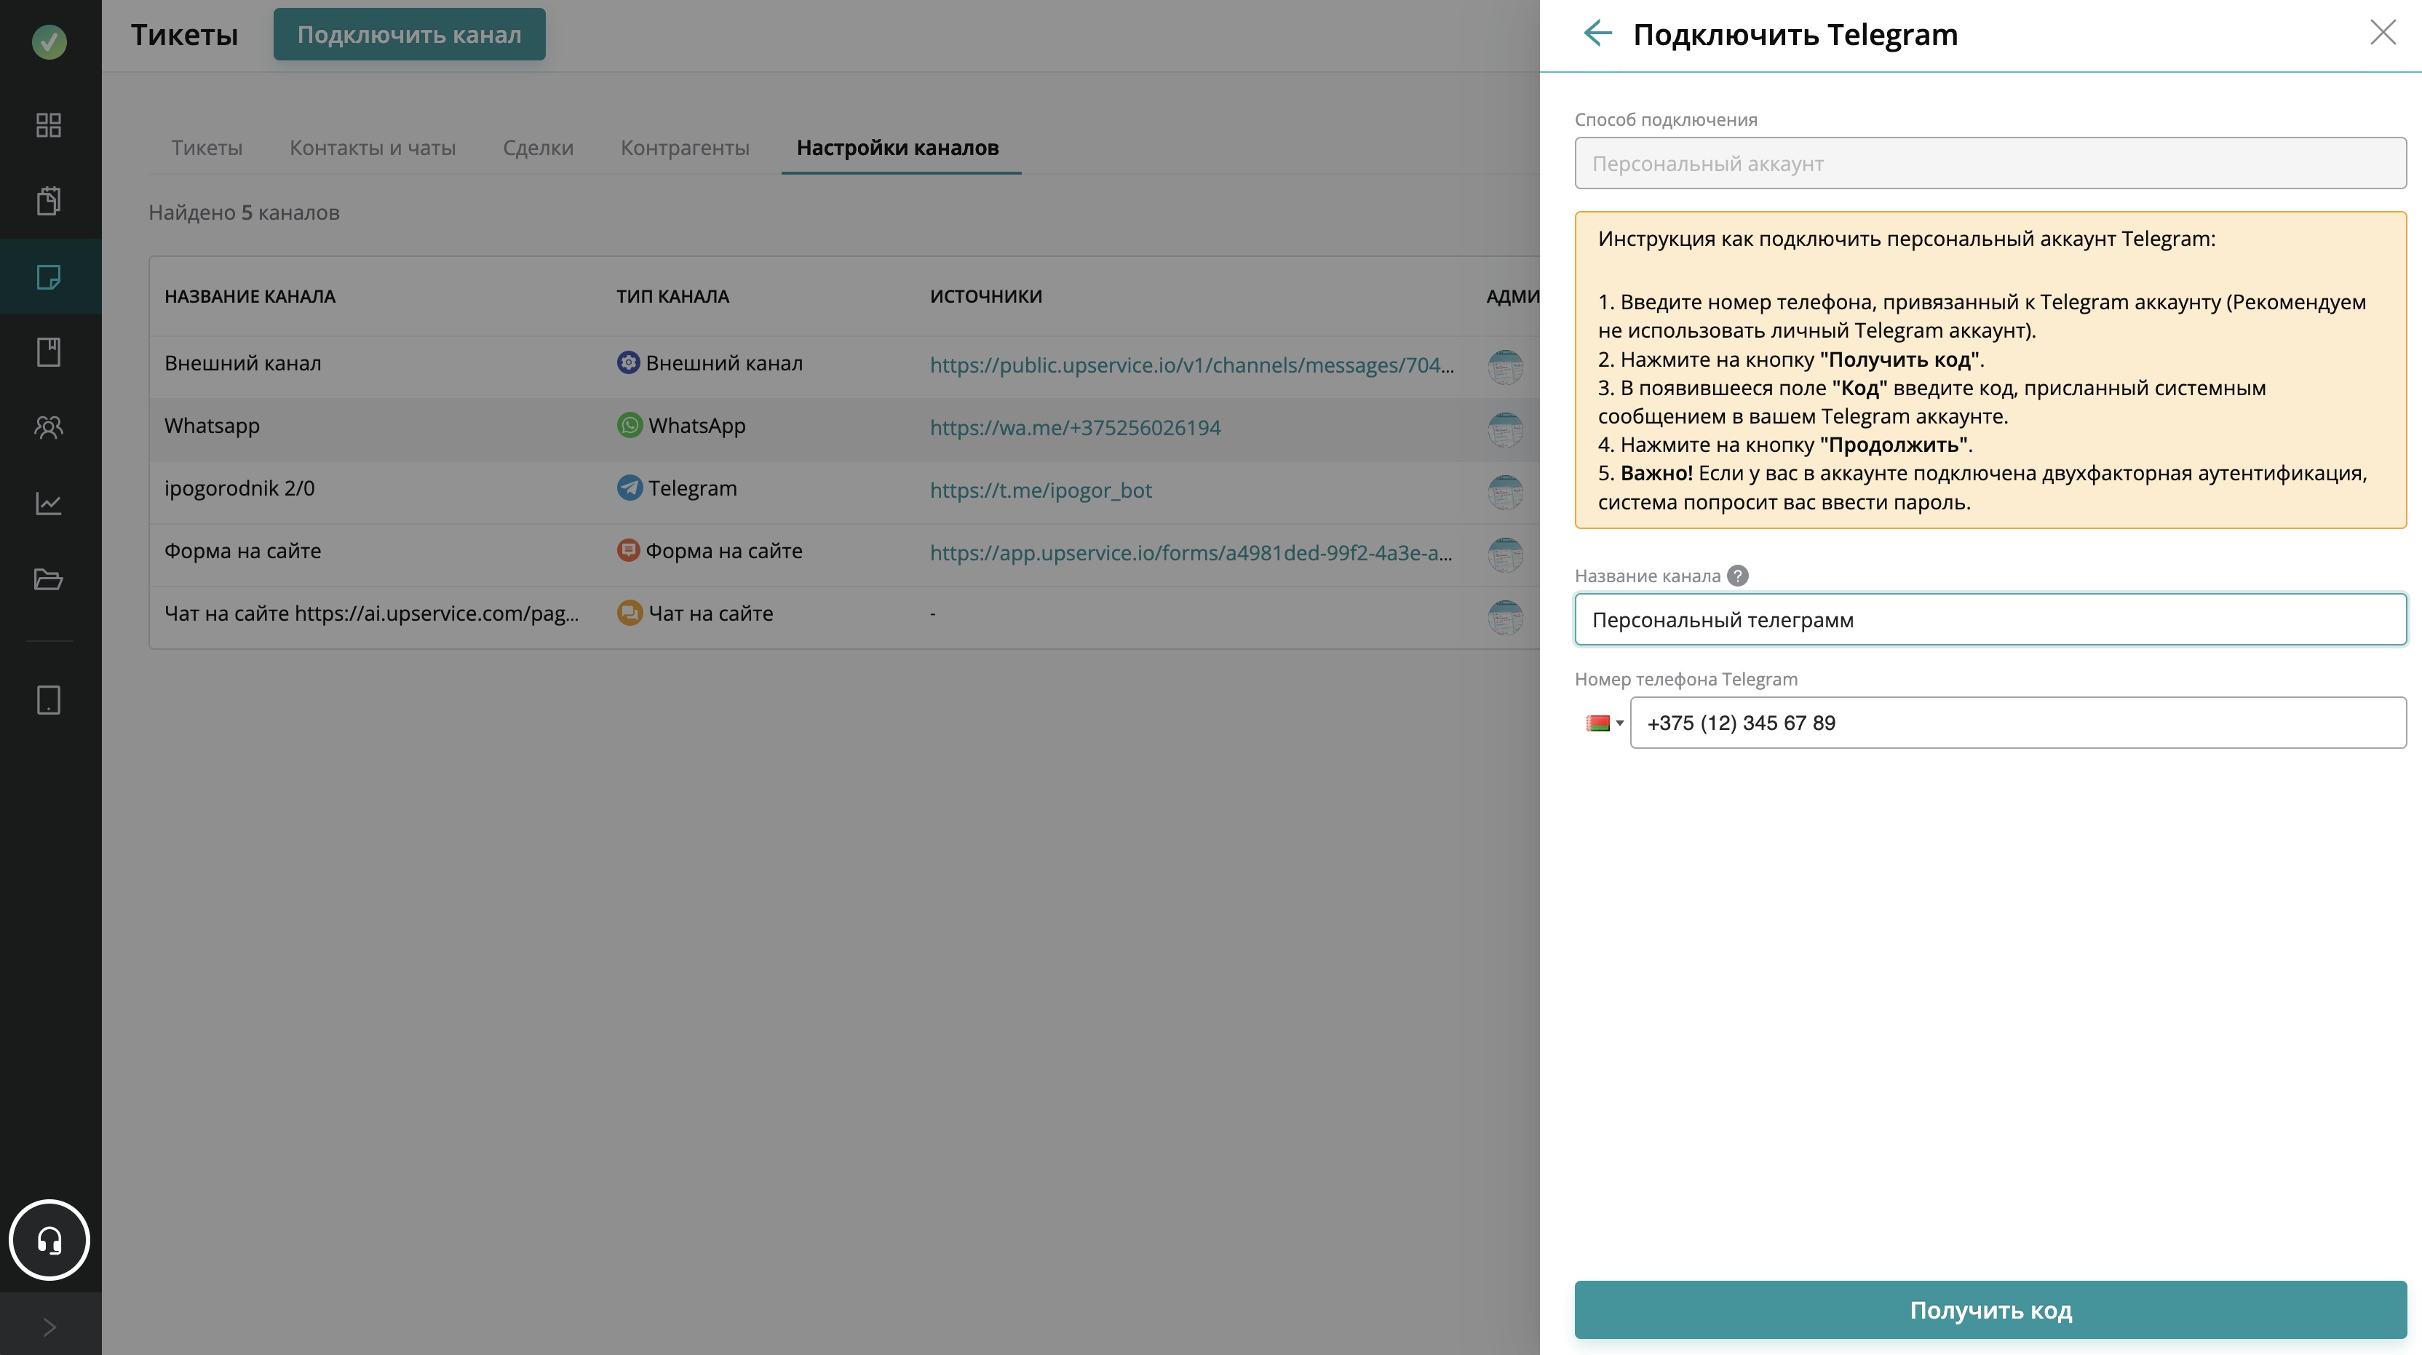
Task: Click the Тикеты page heading
Action: [184, 35]
